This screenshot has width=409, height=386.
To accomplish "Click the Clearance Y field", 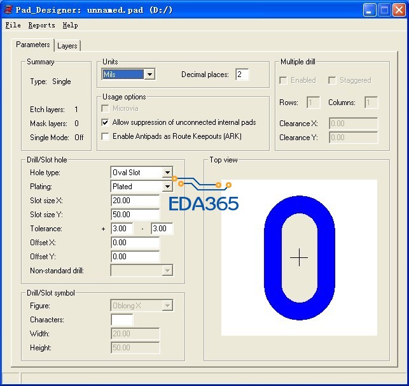I will coord(353,138).
